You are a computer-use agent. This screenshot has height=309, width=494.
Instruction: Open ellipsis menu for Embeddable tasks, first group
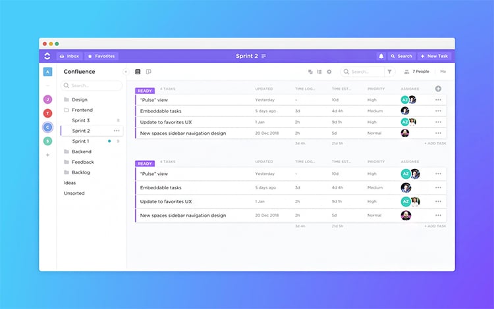438,111
